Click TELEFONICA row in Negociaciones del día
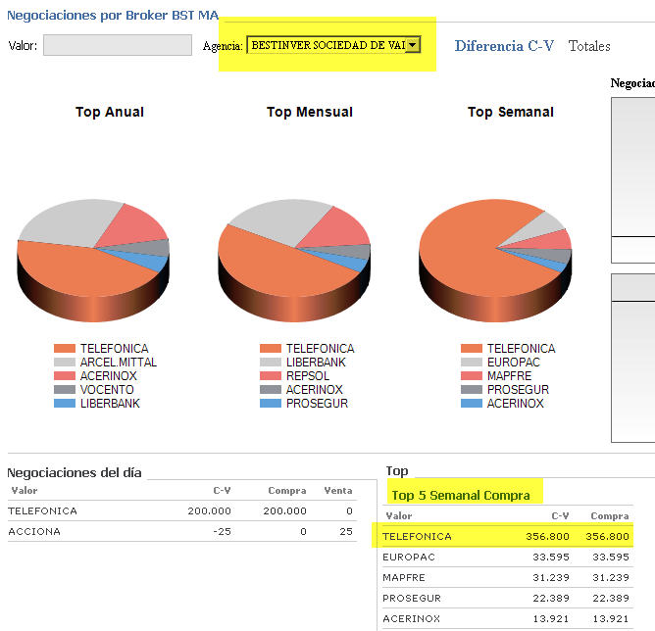The width and height of the screenshot is (655, 631). point(182,510)
